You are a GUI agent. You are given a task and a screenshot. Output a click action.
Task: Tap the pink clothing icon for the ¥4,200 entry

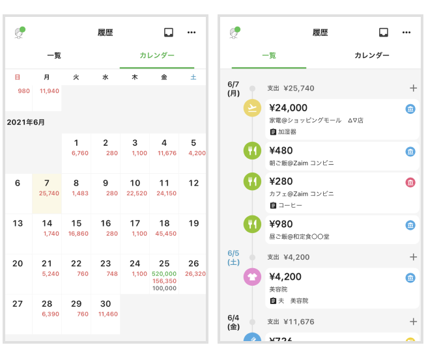pyautogui.click(x=251, y=278)
